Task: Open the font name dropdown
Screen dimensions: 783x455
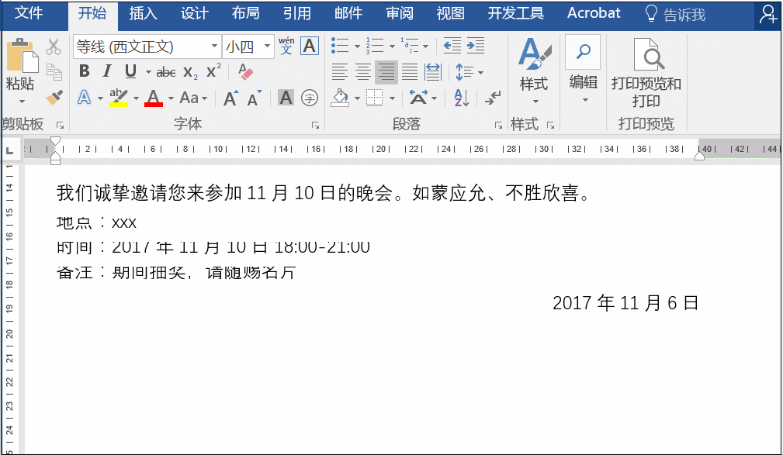Action: coord(213,46)
